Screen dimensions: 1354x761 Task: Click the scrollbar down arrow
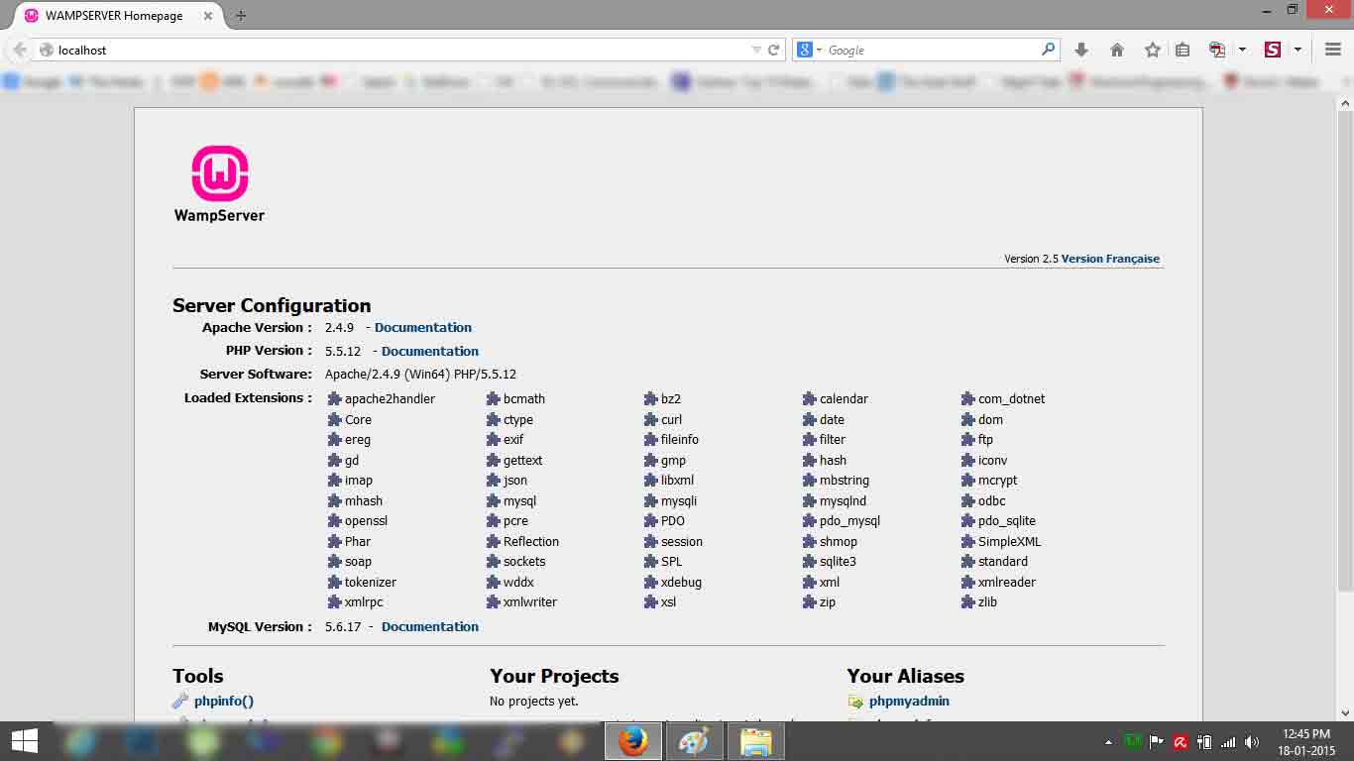(x=1345, y=712)
